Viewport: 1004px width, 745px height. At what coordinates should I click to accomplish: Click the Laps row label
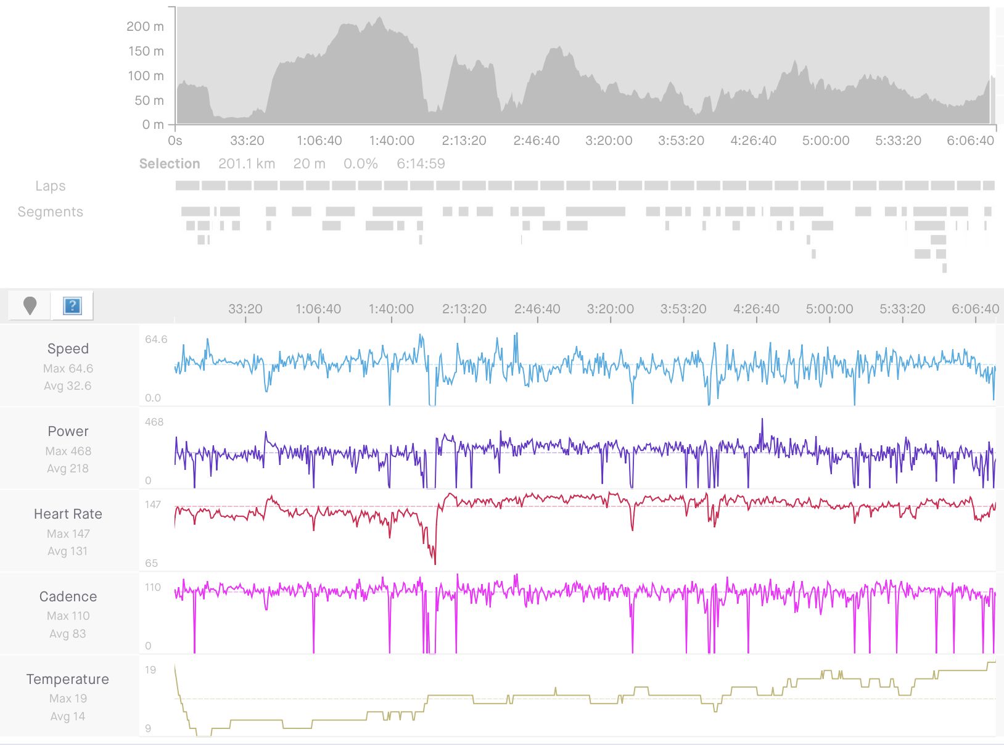point(51,186)
